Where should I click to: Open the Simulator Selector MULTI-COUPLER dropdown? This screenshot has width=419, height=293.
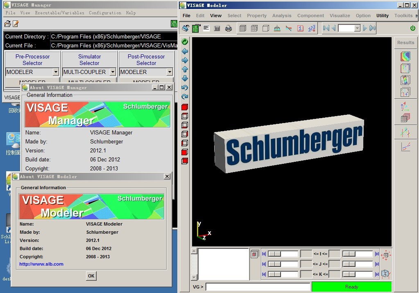point(113,72)
